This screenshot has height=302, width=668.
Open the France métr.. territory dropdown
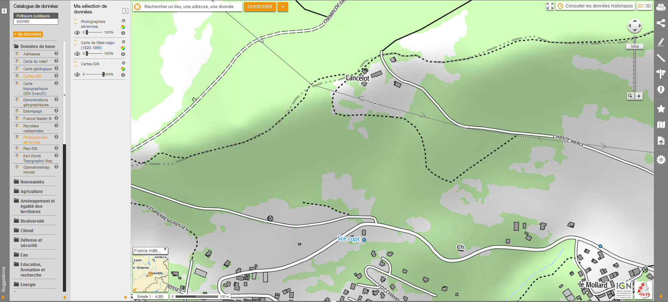(150, 250)
